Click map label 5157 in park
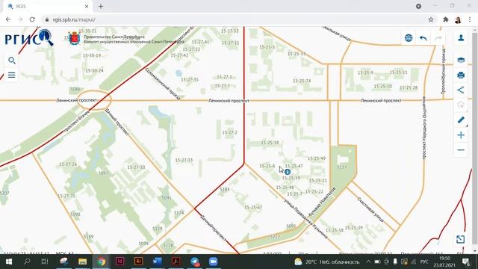Screen dimensions: 478x269 click(x=342, y=167)
